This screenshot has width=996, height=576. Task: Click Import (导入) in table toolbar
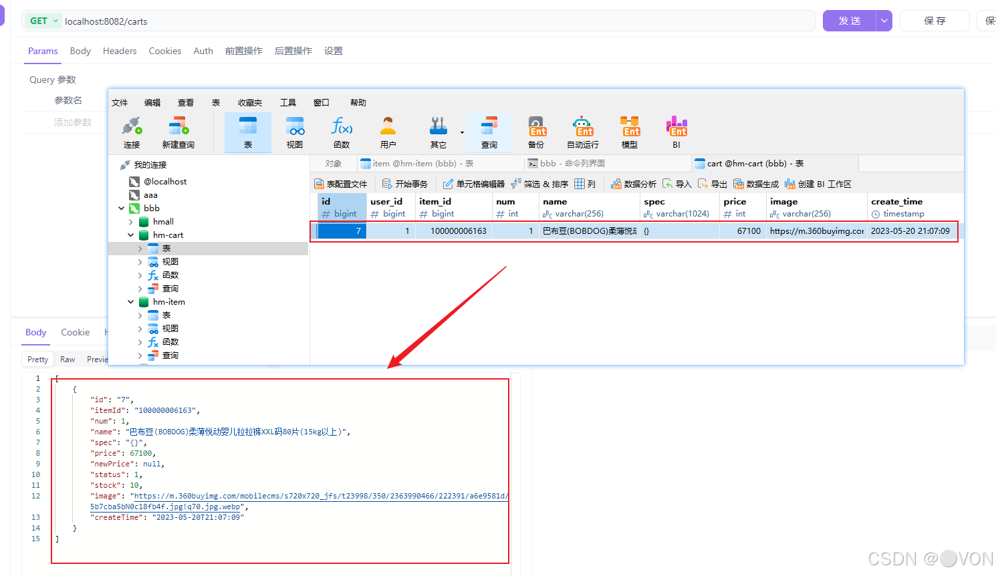coord(676,184)
